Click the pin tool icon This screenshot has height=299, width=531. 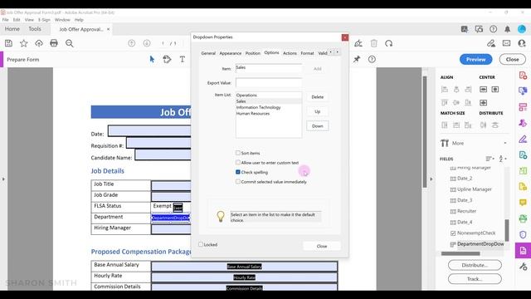click(357, 59)
